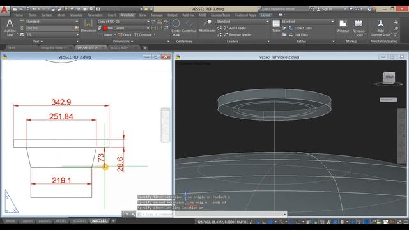Expand the Text panel title
This screenshot has height=230, width=409.
38,41
